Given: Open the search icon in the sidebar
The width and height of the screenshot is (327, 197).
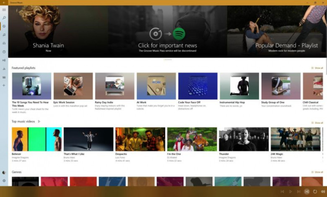Looking at the screenshot, I should pos(4,18).
